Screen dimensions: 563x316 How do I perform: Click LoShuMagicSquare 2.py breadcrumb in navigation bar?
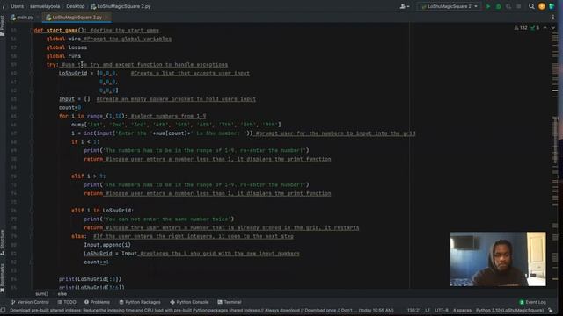pos(121,6)
